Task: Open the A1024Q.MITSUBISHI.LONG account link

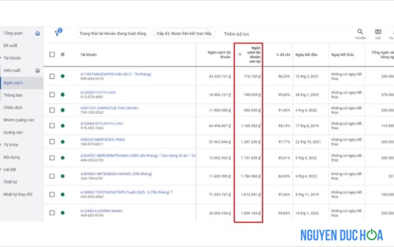Action: pos(102,123)
